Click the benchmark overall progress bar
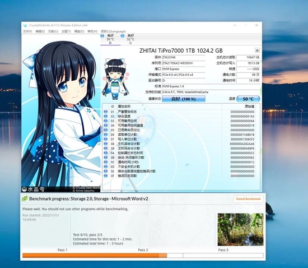Image resolution: width=308 pixels, height=268 pixels. [143, 256]
